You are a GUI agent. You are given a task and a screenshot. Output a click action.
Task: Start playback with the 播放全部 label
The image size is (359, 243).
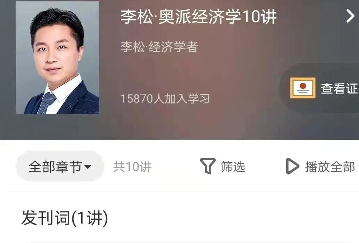330,167
